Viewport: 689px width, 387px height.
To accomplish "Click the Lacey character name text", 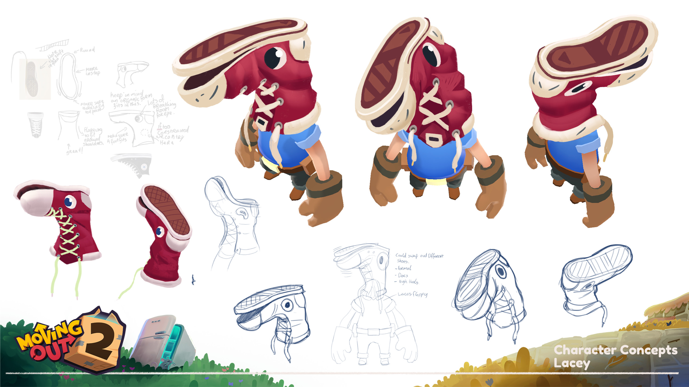I will pos(572,363).
